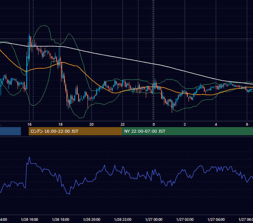The height and width of the screenshot is (223, 253).
Task: Select the NY 22:00-07:00 JST session bar
Action: [187, 131]
